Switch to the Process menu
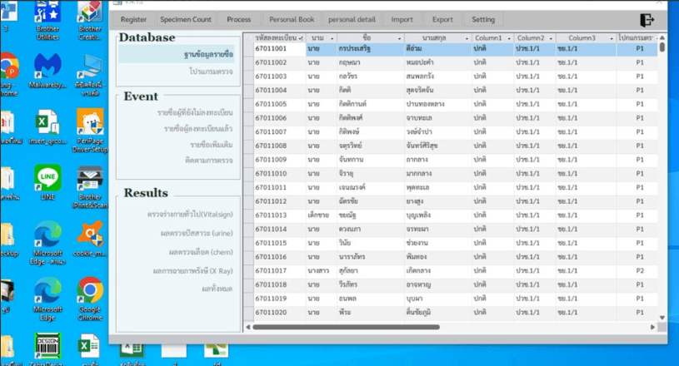Viewport: 679px width, 366px height. coord(238,19)
